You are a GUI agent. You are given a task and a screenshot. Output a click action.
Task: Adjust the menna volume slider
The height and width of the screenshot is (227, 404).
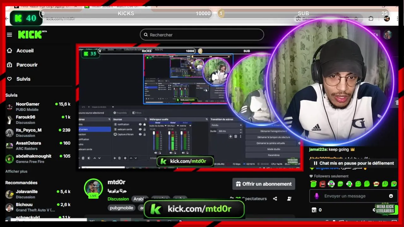181,141
